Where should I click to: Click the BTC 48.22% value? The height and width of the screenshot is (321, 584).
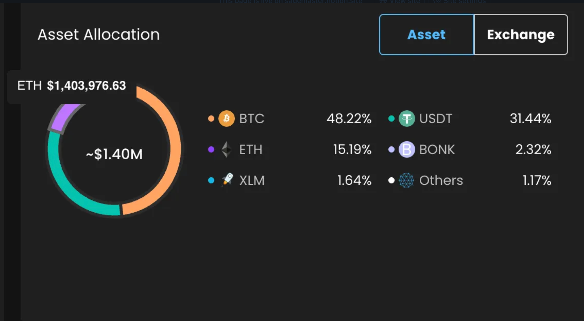(349, 118)
